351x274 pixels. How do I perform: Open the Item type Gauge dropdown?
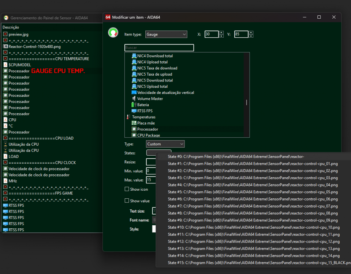[x=166, y=34]
